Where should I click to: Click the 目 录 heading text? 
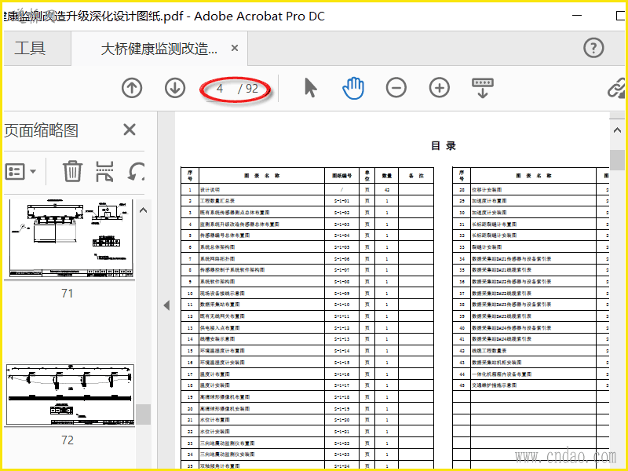[x=444, y=146]
